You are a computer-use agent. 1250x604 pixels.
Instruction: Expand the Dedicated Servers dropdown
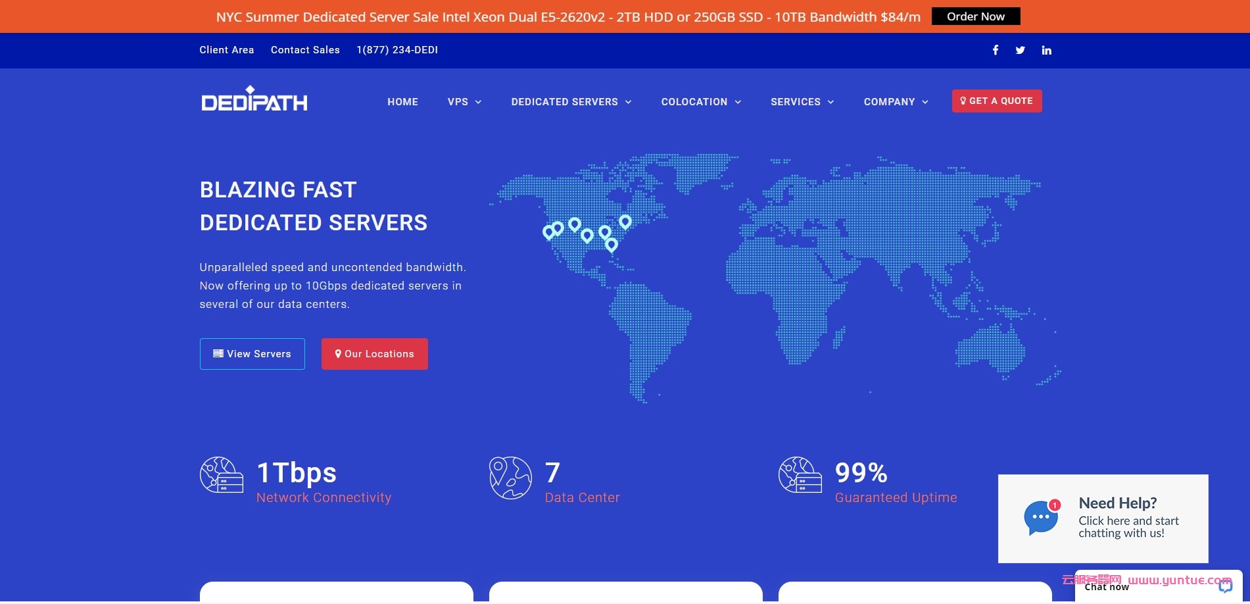point(571,102)
